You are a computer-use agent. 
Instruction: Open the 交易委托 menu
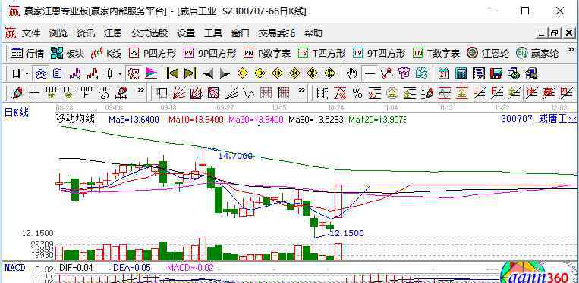coord(276,33)
